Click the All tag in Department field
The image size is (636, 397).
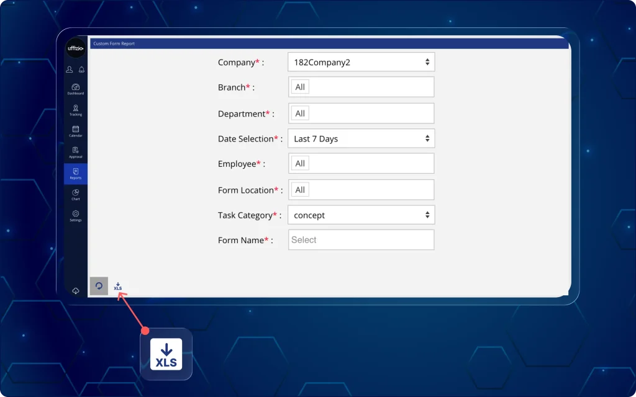[300, 114]
